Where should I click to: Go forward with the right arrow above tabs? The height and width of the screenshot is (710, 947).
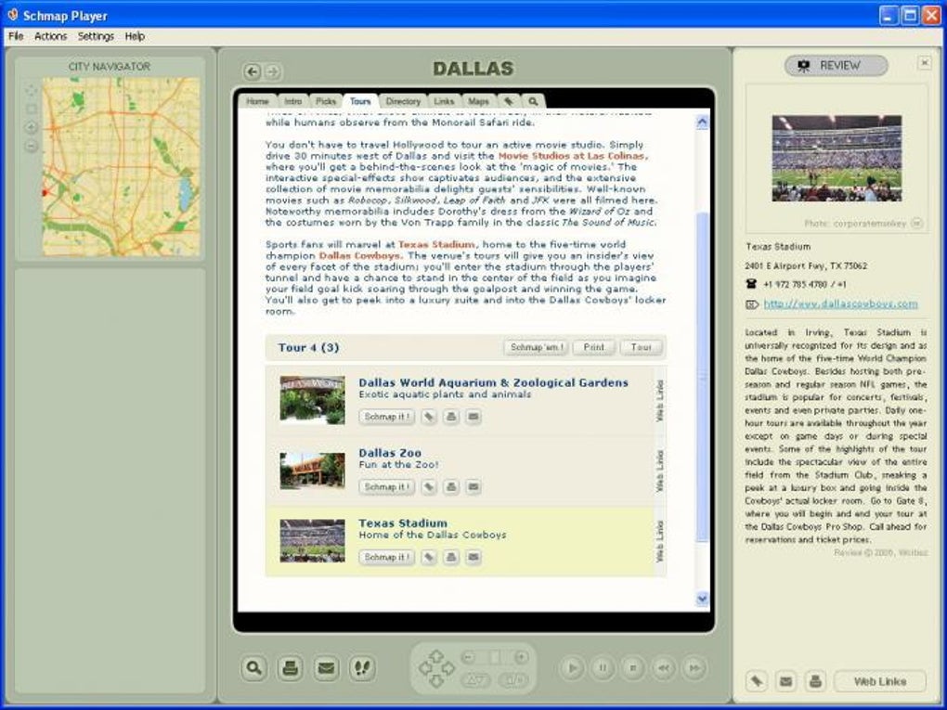[273, 71]
